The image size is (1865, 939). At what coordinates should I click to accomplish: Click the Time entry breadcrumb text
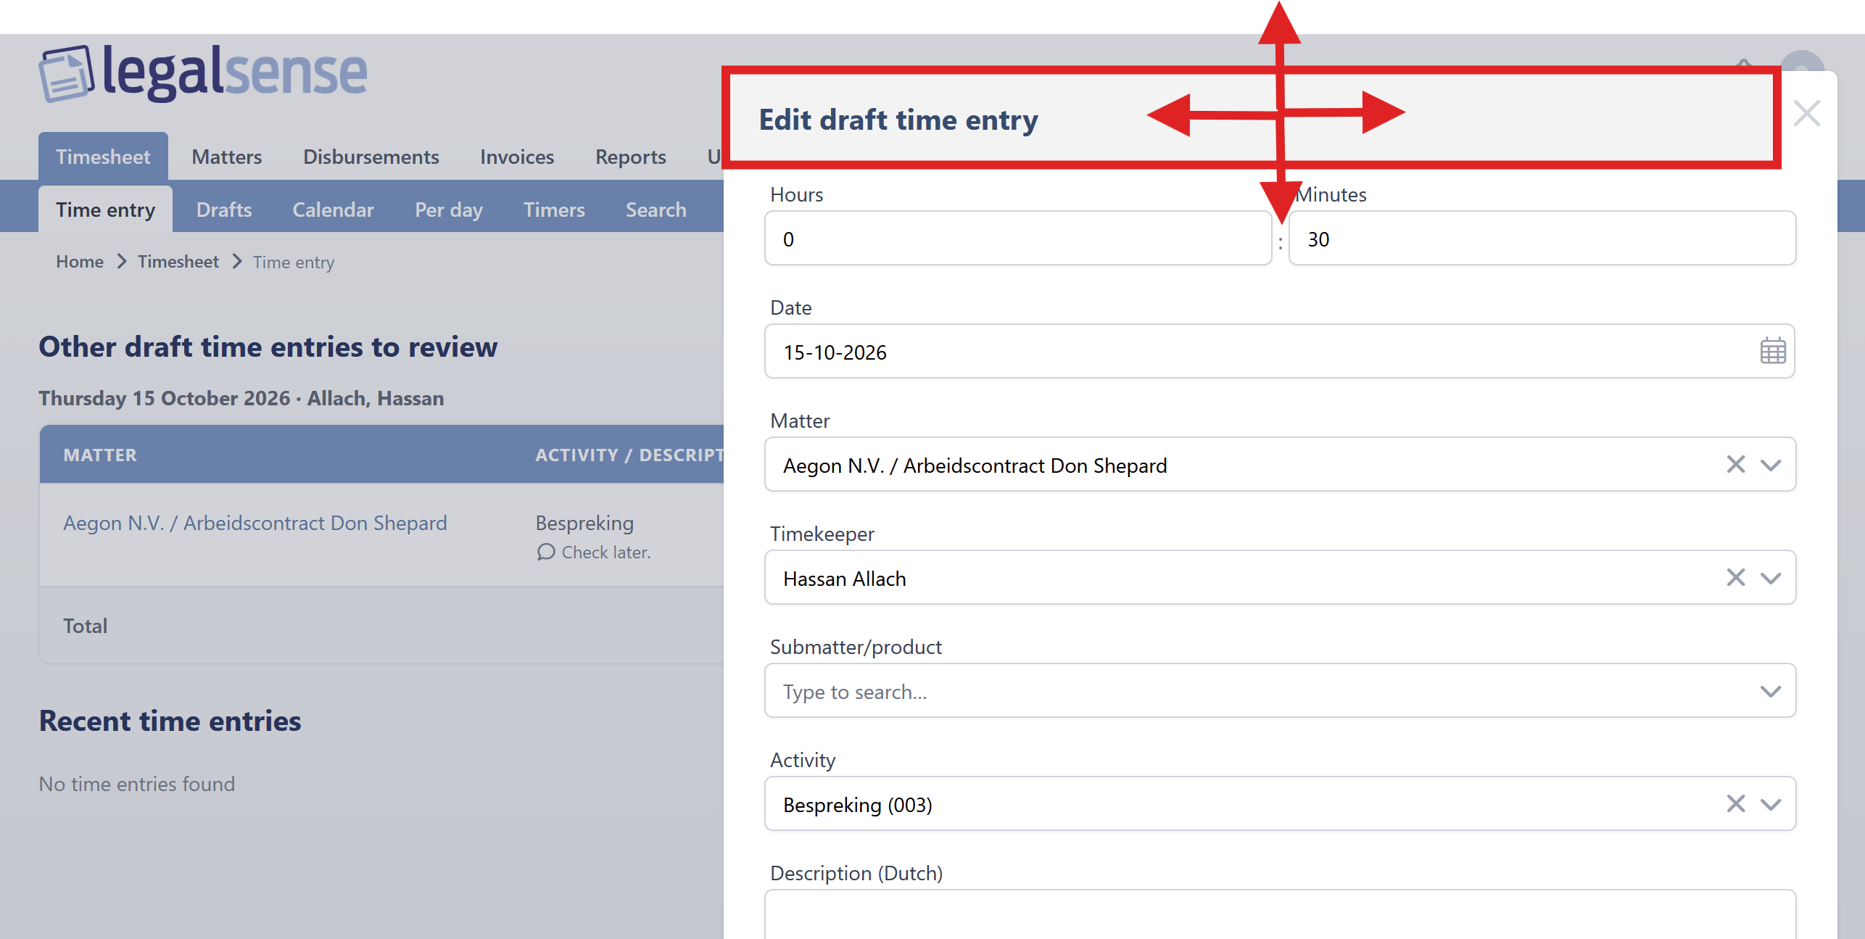click(x=294, y=262)
